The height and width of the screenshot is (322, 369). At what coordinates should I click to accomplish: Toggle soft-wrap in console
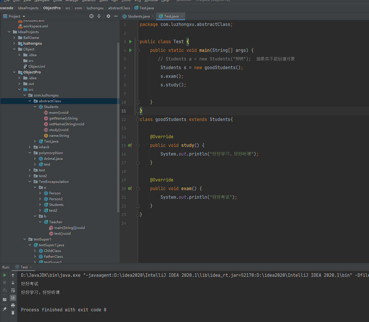[x=13, y=290]
